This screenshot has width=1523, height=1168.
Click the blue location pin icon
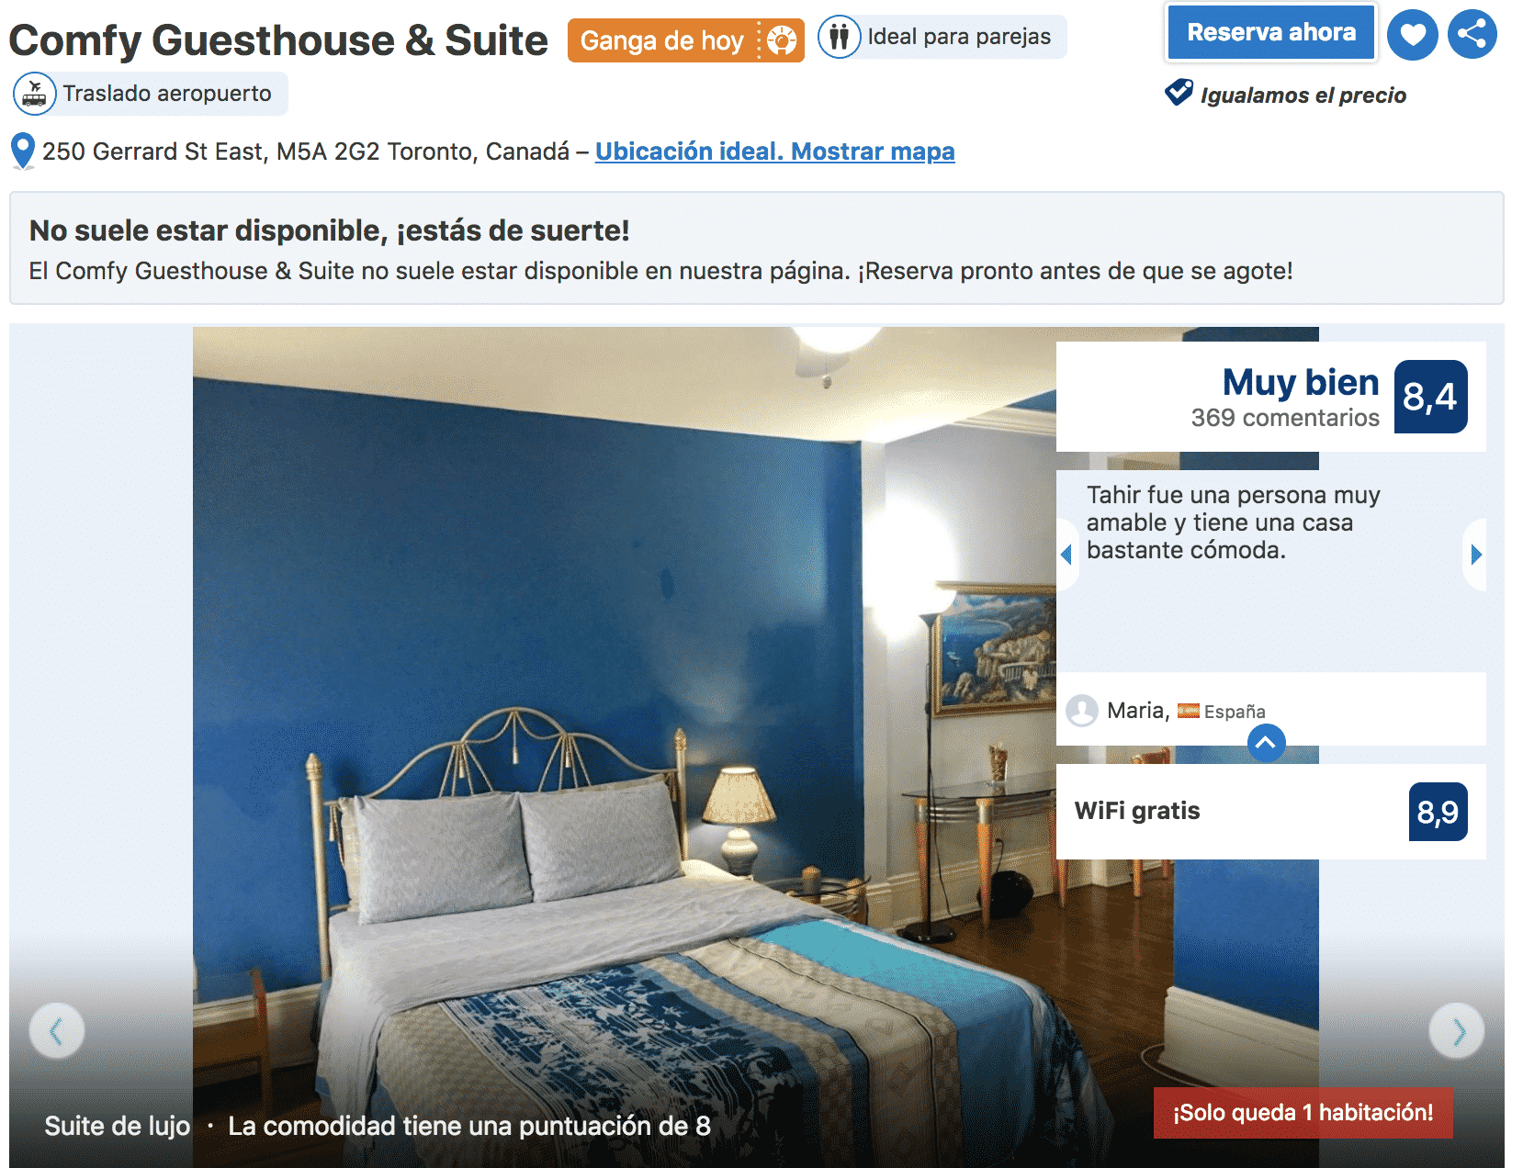click(23, 152)
